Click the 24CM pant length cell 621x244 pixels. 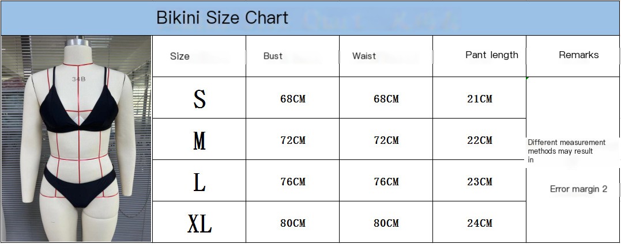[480, 223]
